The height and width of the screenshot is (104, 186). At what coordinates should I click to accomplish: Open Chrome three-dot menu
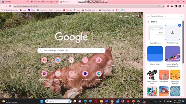184,6
